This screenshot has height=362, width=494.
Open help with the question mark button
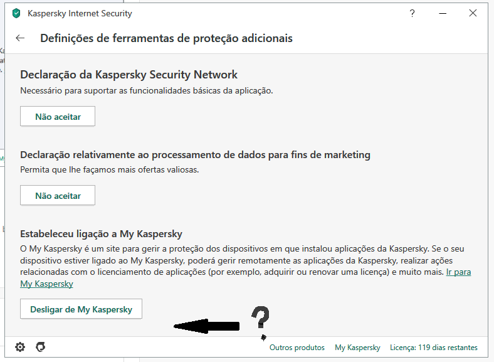click(x=412, y=13)
